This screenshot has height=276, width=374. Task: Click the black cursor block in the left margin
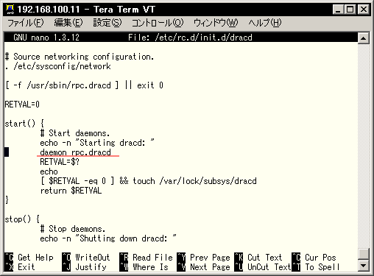[x=7, y=152]
